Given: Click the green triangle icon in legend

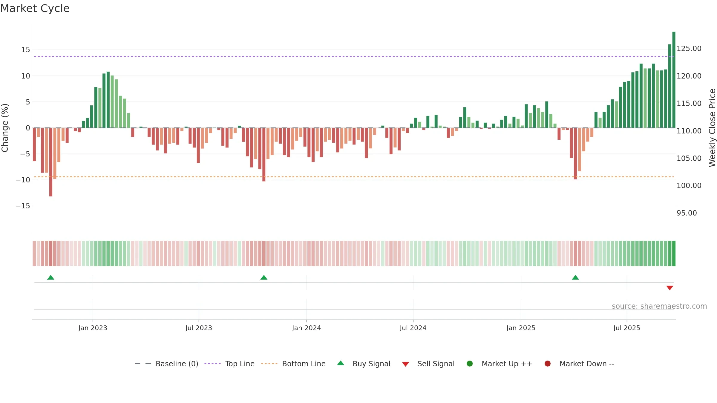Looking at the screenshot, I should (x=341, y=363).
